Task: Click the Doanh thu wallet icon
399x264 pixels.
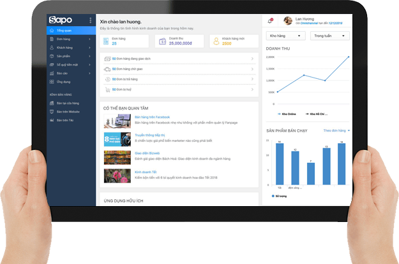Action: pyautogui.click(x=162, y=41)
